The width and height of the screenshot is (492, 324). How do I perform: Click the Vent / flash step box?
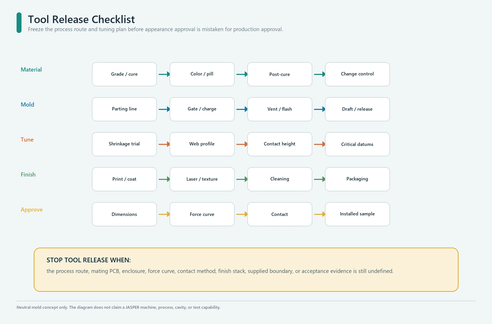280,109
